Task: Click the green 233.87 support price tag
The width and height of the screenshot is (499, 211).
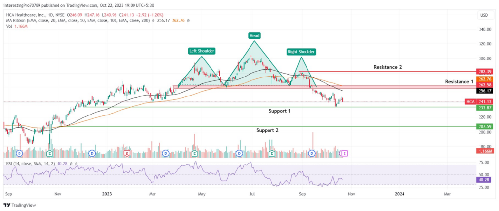Action: [x=485, y=108]
